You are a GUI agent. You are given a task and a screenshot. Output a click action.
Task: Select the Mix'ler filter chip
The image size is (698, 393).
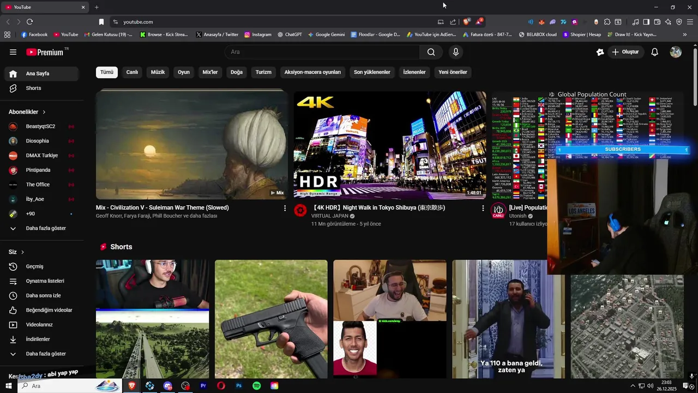210,72
